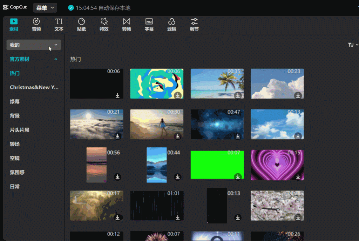Select the 氛围感 category
359x241 pixels.
click(17, 172)
